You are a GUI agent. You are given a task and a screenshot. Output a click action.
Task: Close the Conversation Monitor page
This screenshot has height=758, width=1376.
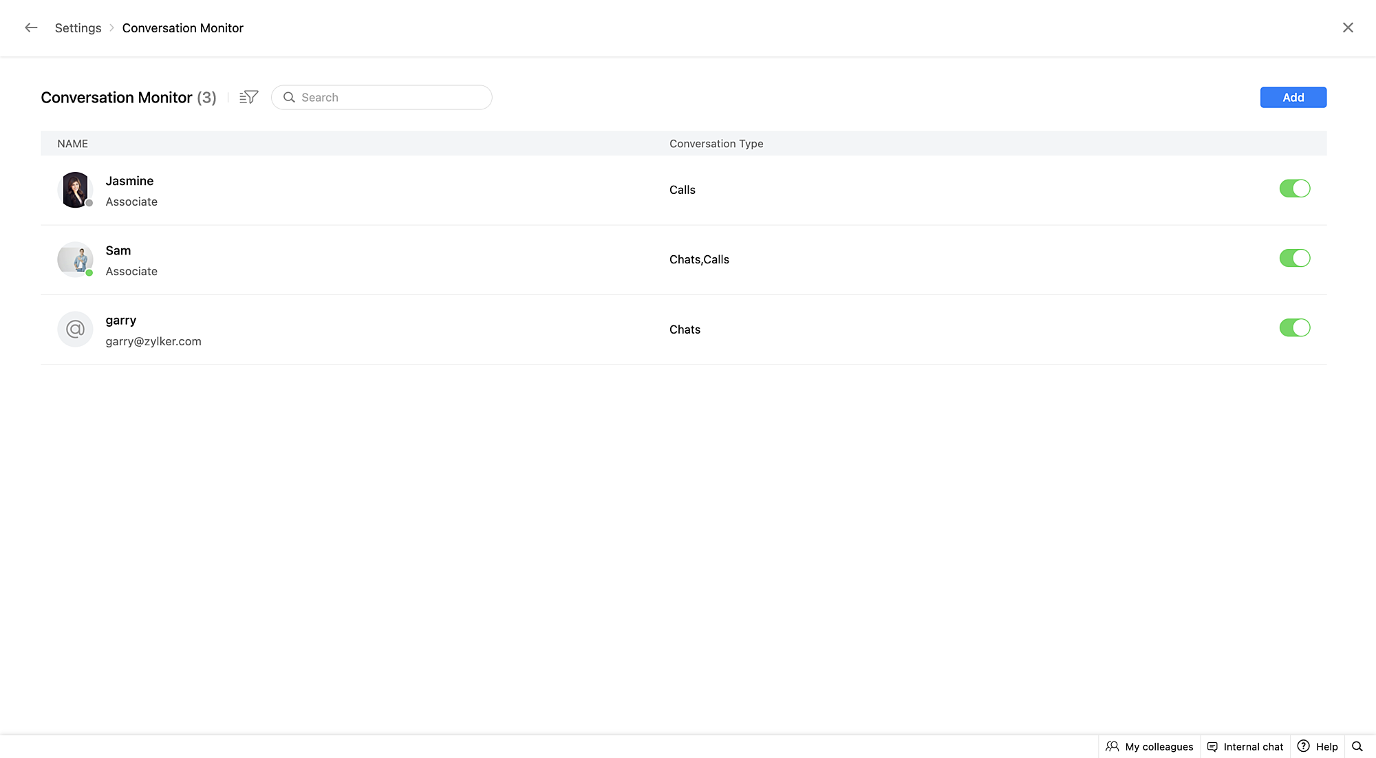coord(1348,28)
